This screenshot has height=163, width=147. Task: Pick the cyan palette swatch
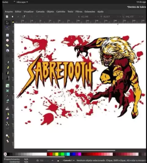68,154
